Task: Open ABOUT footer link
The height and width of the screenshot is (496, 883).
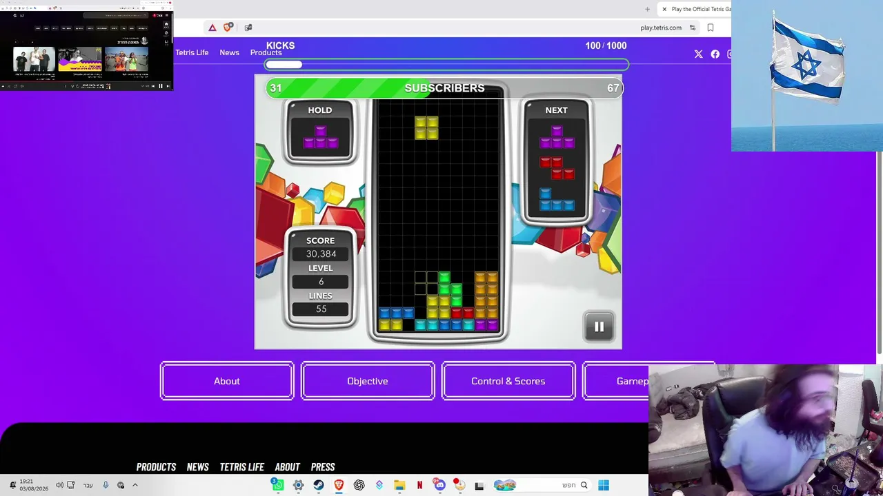Action: pos(288,467)
